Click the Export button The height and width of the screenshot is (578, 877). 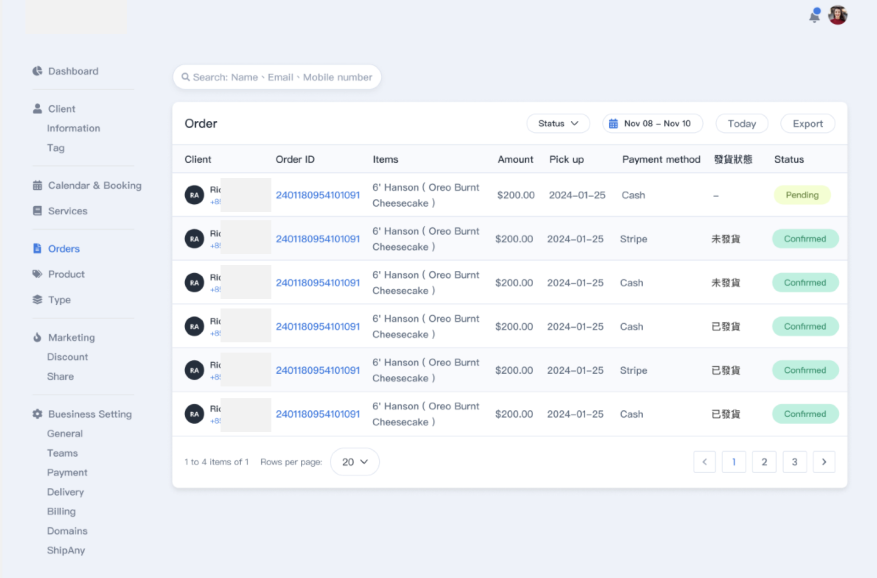807,123
